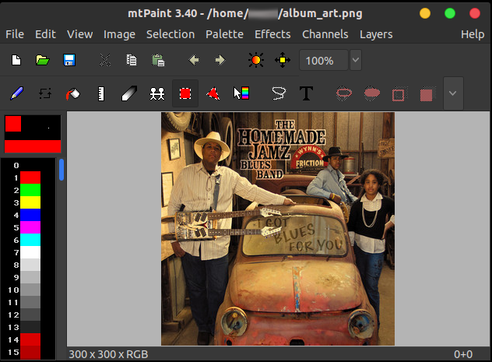Screen dimensions: 492x362
Task: Select the Gradient placement tool
Action: 241,93
